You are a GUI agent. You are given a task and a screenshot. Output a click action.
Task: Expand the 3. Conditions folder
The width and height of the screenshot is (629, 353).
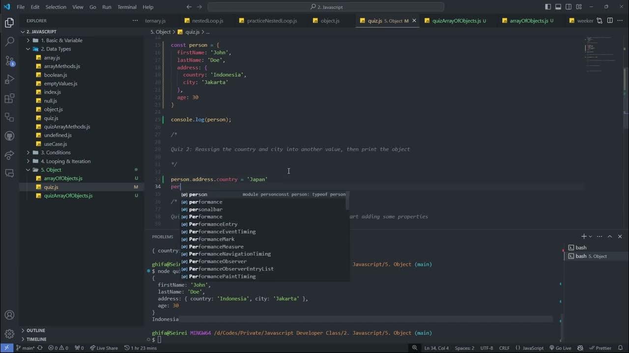(x=82, y=152)
